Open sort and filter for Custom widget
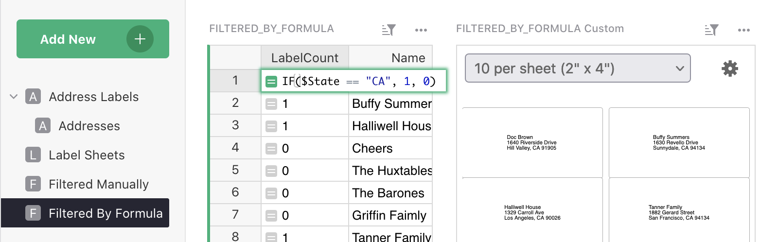The image size is (778, 242). [711, 30]
